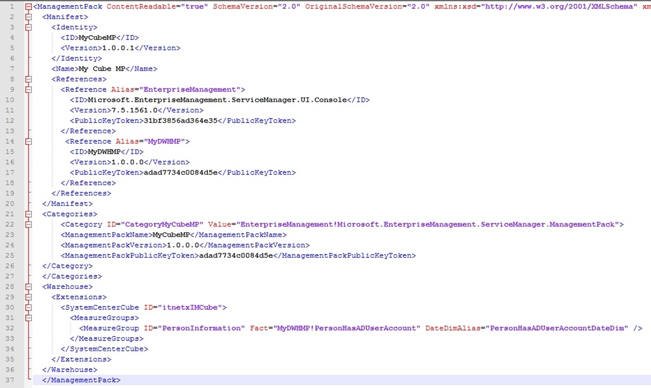The height and width of the screenshot is (388, 651).
Task: Collapse the ManagementPack root node fold marker
Action: 28,7
